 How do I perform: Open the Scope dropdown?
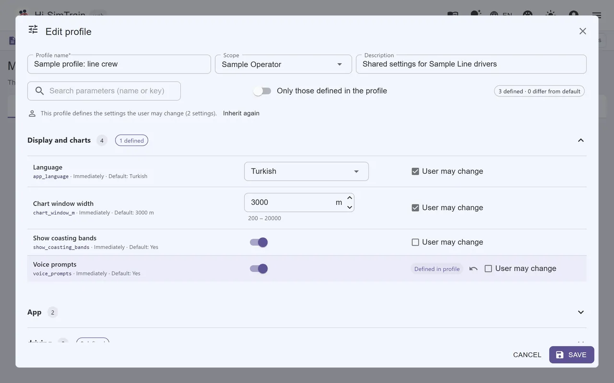pyautogui.click(x=283, y=64)
